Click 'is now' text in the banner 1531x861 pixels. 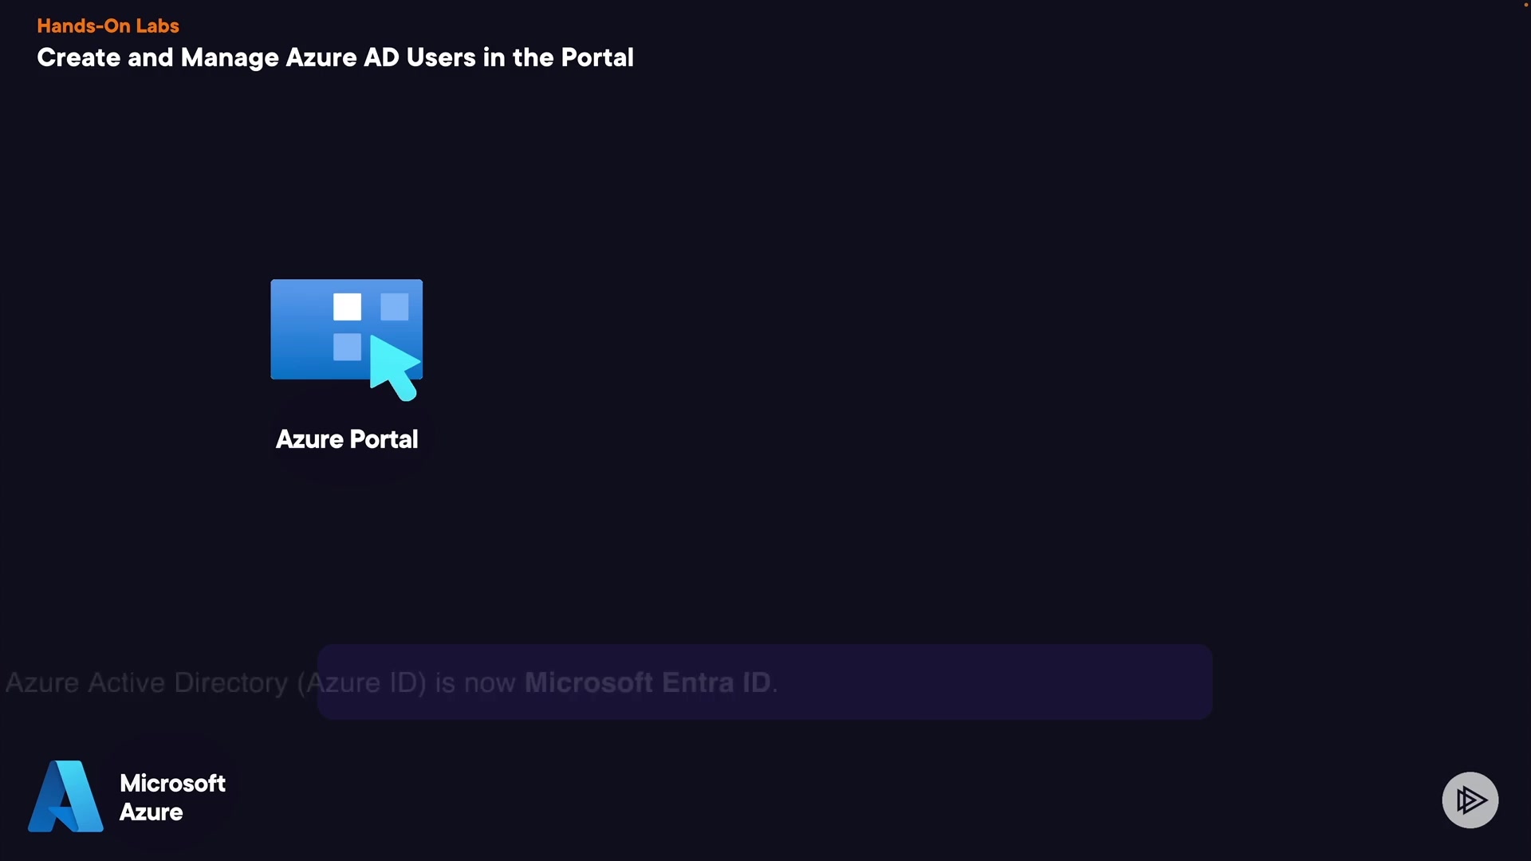pos(475,682)
